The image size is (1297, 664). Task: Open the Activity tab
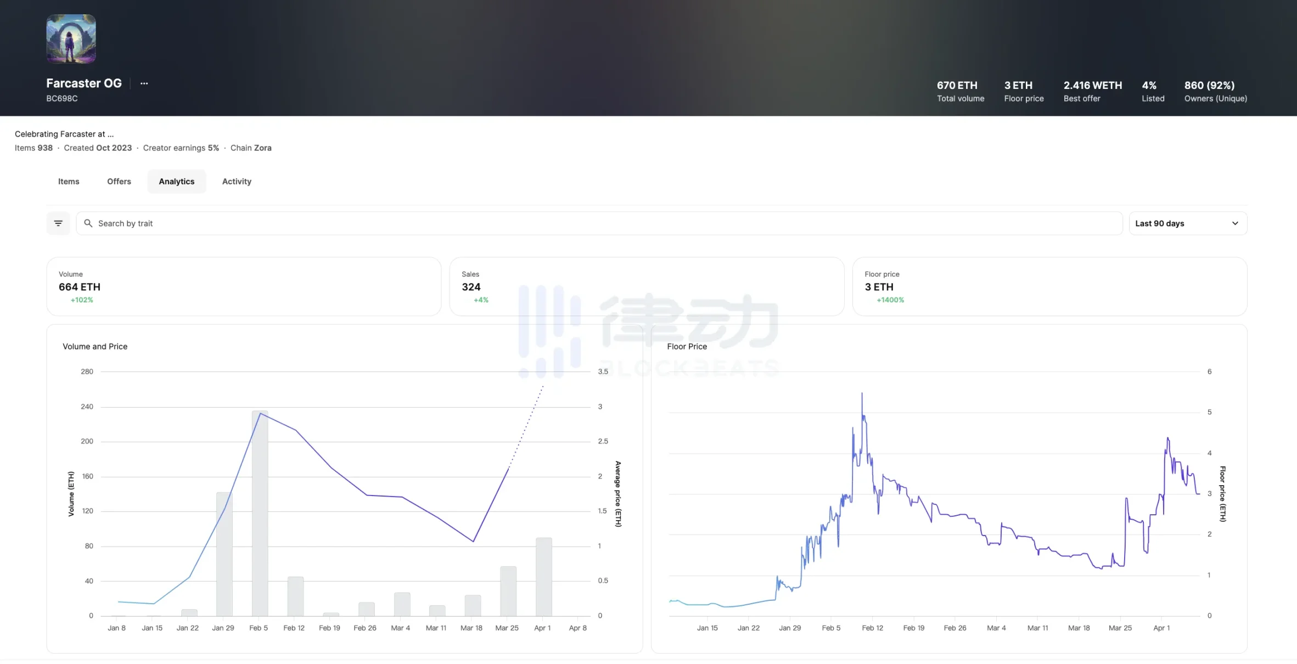point(236,181)
